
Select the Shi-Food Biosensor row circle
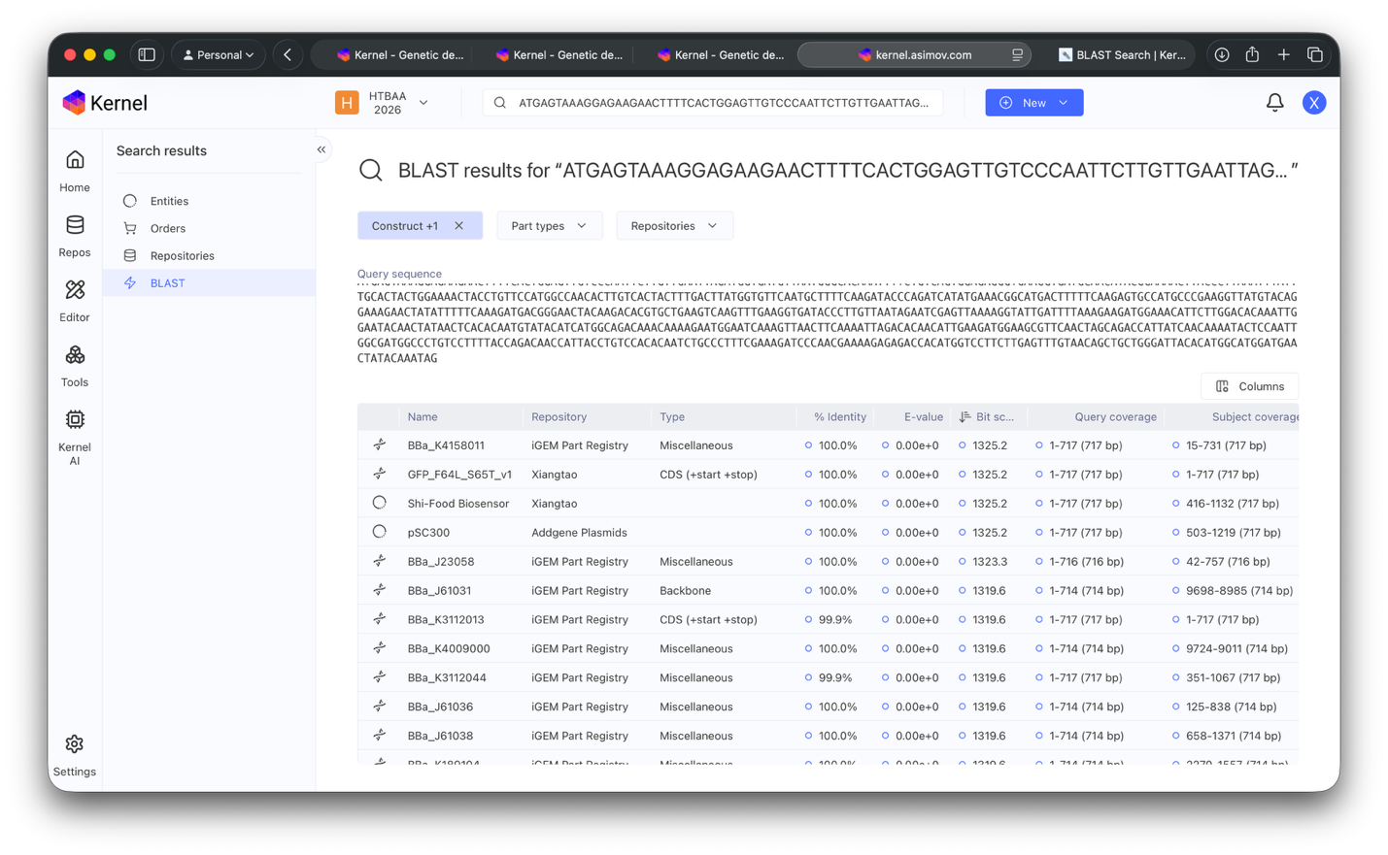tap(379, 503)
